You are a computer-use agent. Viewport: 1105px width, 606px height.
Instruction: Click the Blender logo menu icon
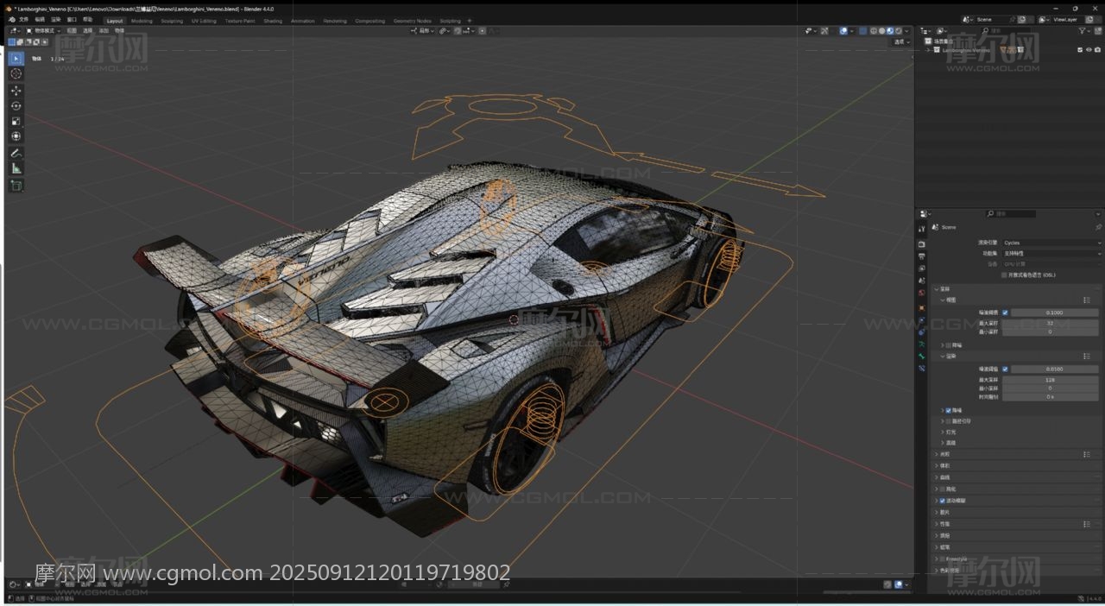[x=10, y=20]
